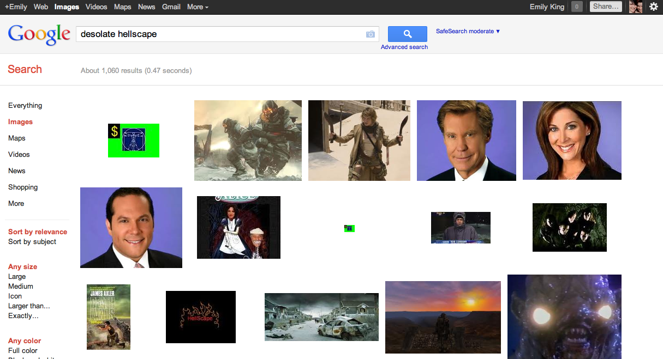This screenshot has height=359, width=663.
Task: Choose Sort by relevance
Action: [38, 232]
